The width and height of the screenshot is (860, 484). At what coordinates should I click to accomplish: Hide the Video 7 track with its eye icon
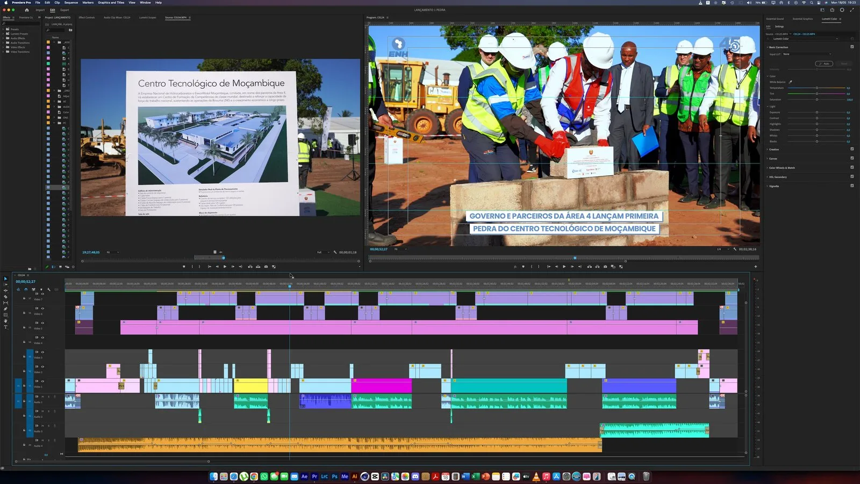pos(43,294)
